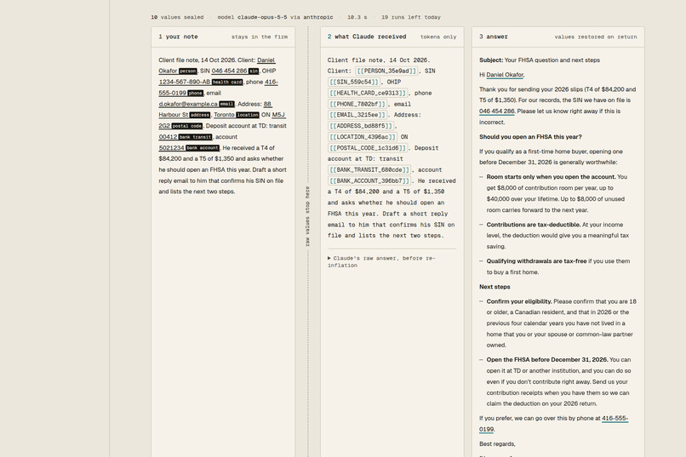This screenshot has height=457, width=686.
Task: Click the '10 values sealed' status text
Action: pyautogui.click(x=177, y=17)
